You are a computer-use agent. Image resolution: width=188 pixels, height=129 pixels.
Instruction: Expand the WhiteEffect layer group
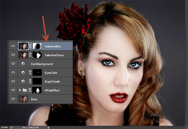[x=20, y=90]
